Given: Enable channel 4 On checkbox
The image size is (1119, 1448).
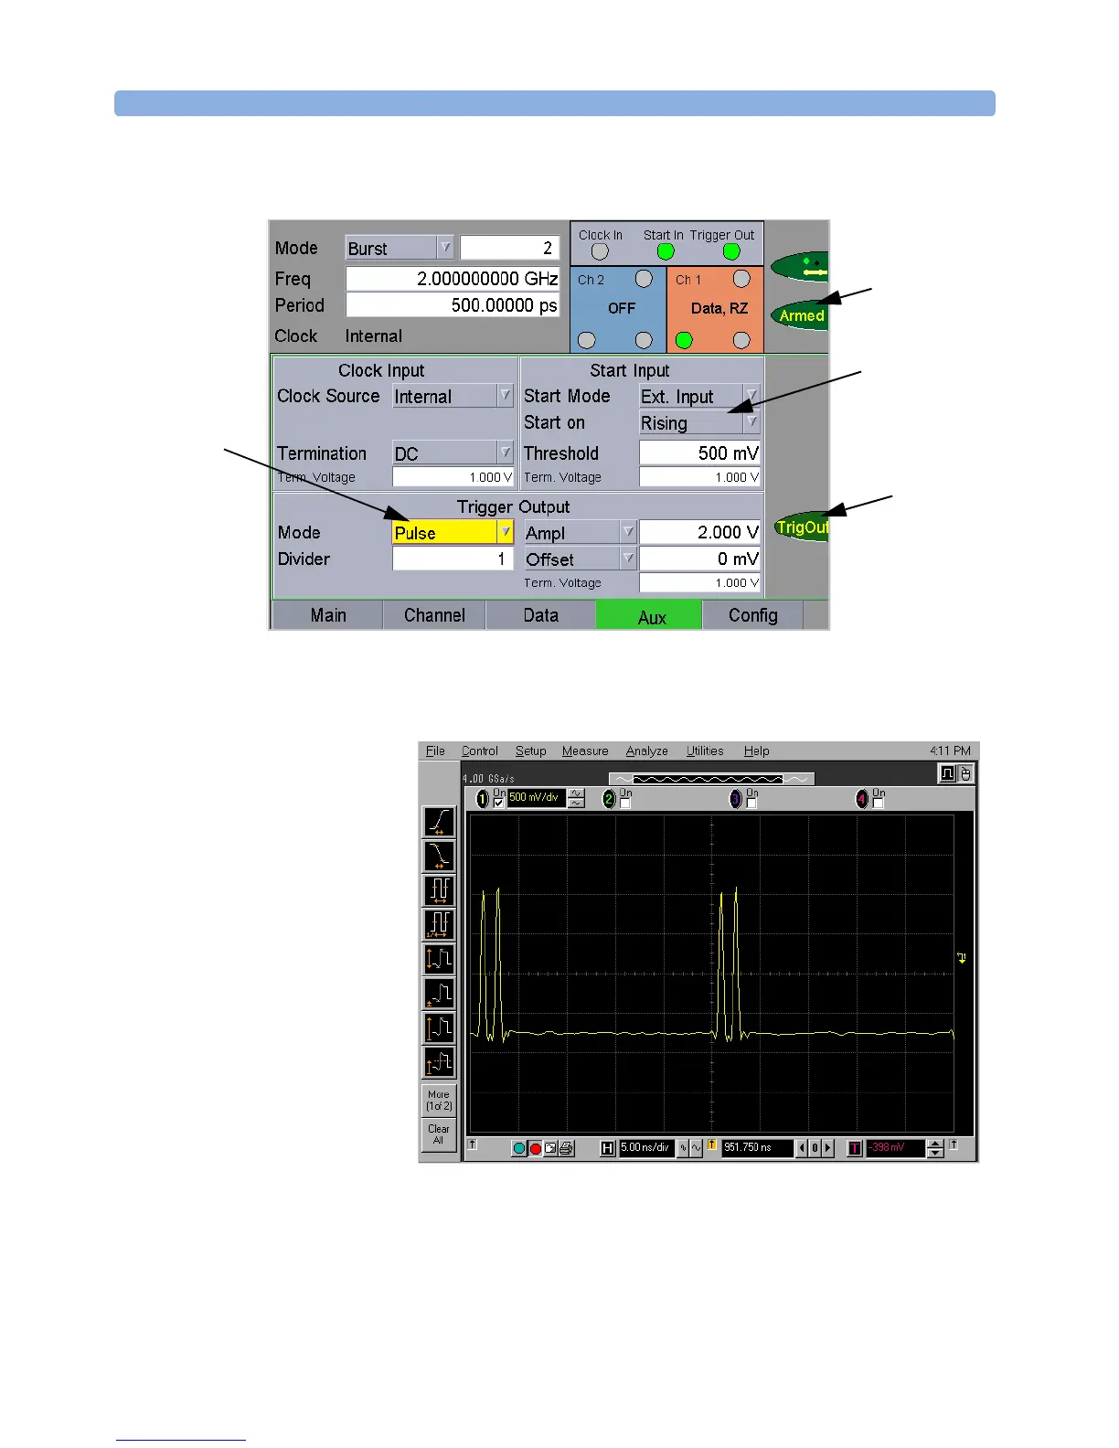Looking at the screenshot, I should (x=878, y=803).
